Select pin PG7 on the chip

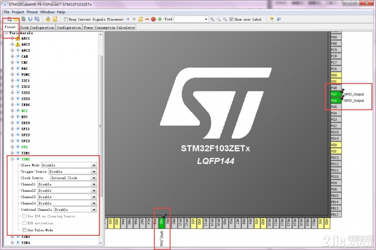(x=336, y=94)
